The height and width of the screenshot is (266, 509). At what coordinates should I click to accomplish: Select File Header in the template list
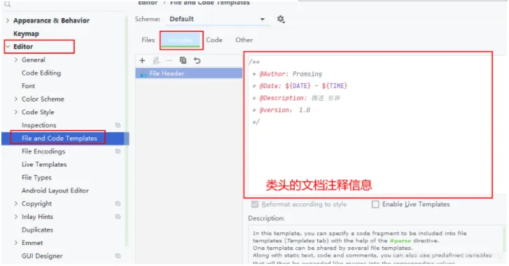pyautogui.click(x=188, y=73)
